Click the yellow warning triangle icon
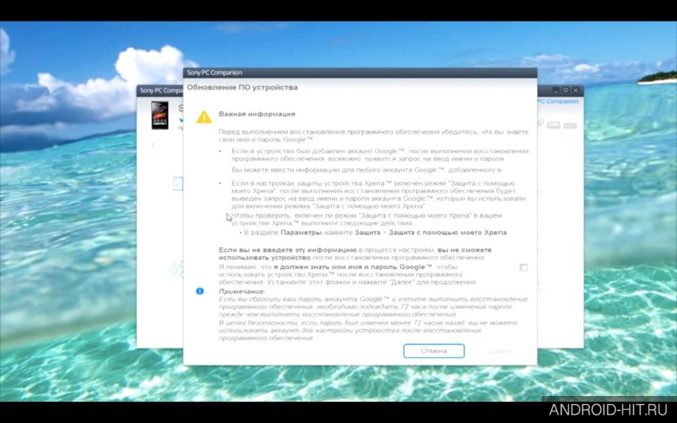The image size is (677, 423). pos(204,117)
